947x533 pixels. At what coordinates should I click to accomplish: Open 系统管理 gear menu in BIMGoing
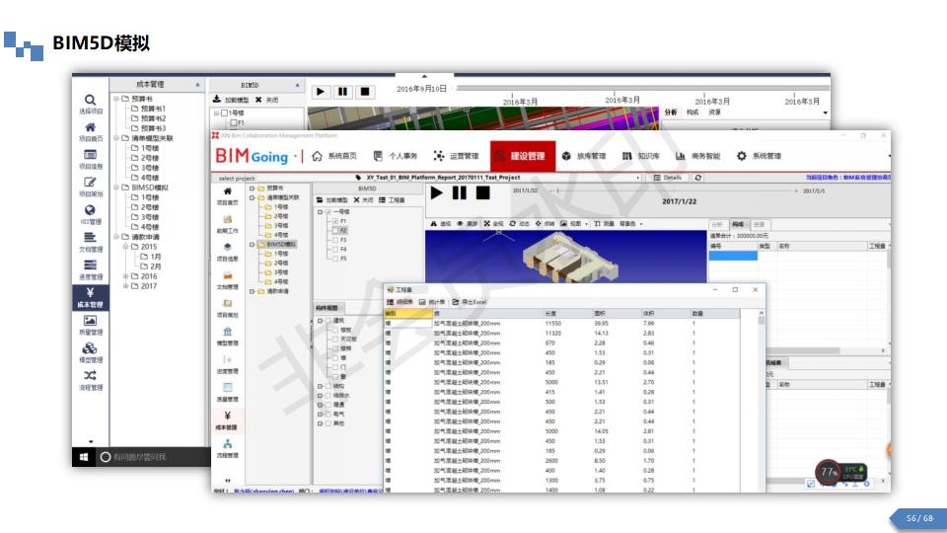pyautogui.click(x=760, y=156)
